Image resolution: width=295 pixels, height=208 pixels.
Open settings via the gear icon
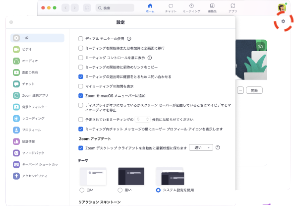coord(283,21)
